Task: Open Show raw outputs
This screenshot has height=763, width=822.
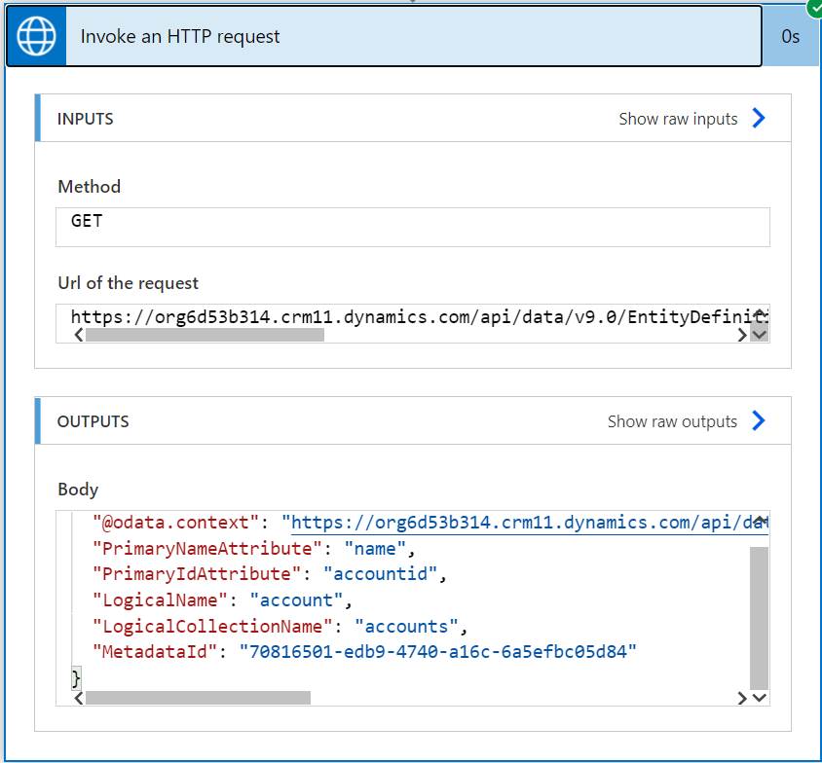Action: pos(672,421)
